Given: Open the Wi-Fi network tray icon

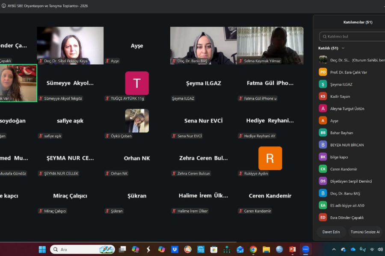Looking at the screenshot, I should [372, 249].
